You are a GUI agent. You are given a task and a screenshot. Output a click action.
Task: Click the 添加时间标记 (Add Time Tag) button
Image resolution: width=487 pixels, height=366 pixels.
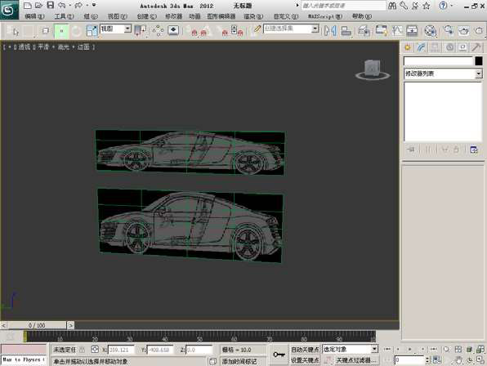coord(239,361)
